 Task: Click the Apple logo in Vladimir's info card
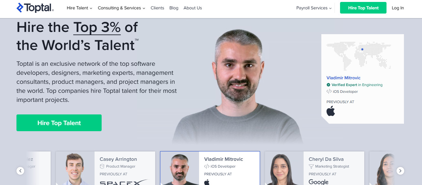[331, 111]
